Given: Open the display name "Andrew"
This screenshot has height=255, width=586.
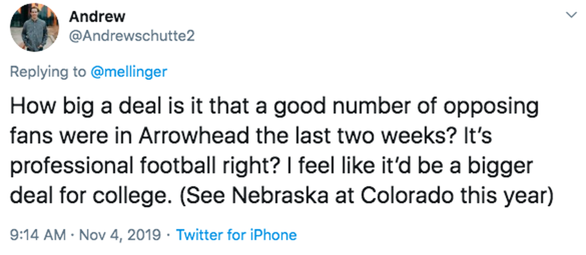Looking at the screenshot, I should pyautogui.click(x=97, y=17).
